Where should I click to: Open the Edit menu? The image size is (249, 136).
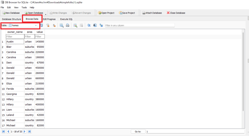pyautogui.click(x=9, y=7)
